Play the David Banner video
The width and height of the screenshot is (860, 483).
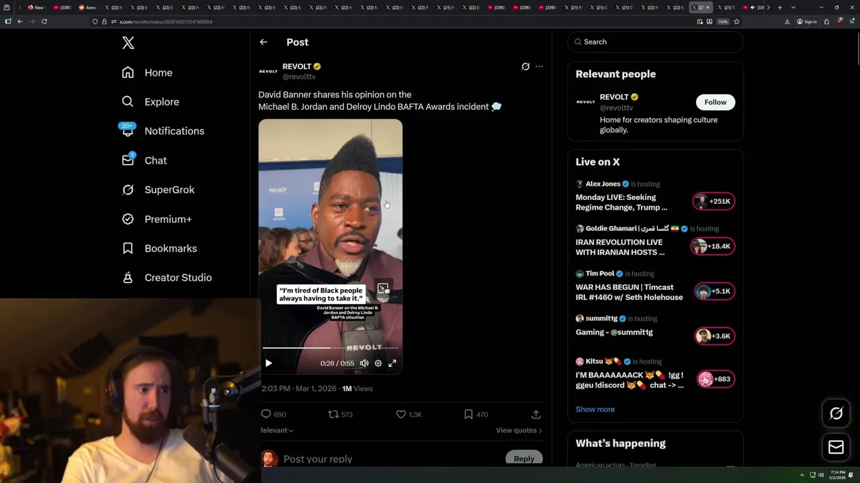pos(268,363)
